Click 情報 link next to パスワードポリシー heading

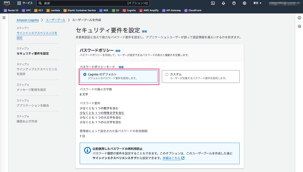pos(118,51)
